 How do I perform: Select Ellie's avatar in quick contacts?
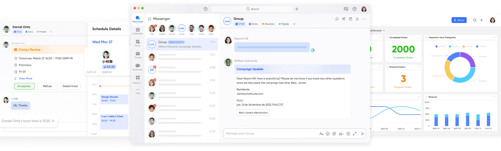tap(152, 28)
